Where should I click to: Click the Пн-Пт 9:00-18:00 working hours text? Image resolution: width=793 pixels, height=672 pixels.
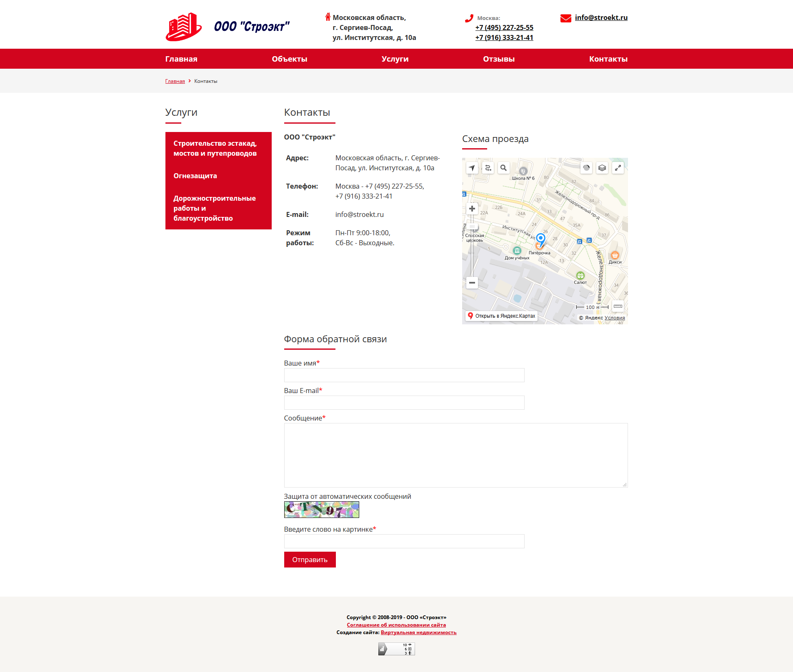click(x=363, y=233)
